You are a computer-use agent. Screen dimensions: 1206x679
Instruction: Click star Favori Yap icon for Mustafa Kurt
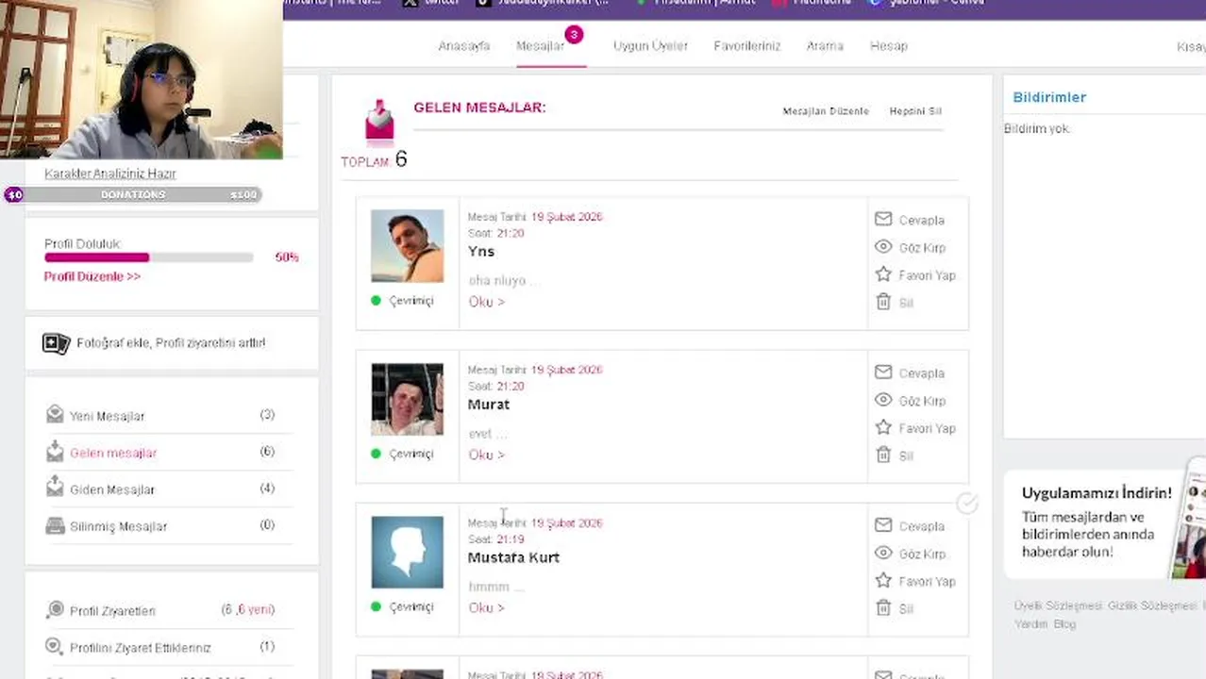883,580
